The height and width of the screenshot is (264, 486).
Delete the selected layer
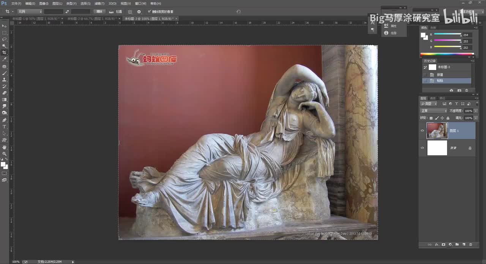coord(471,244)
